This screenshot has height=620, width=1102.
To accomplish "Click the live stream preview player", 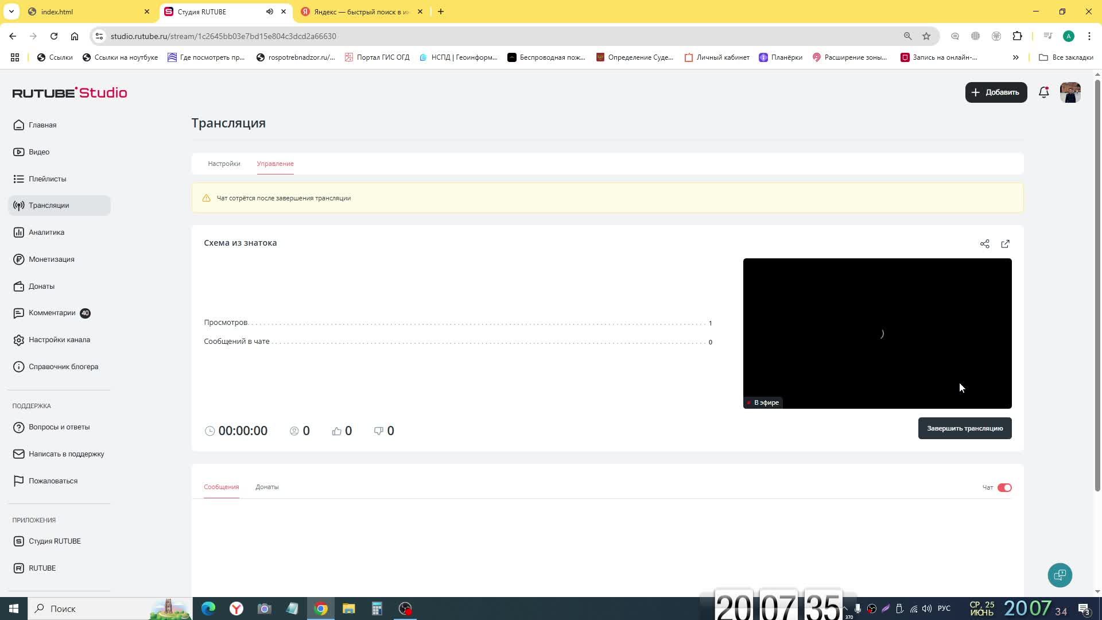I will [876, 333].
